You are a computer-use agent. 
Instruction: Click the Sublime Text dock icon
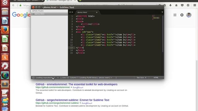click(5, 84)
